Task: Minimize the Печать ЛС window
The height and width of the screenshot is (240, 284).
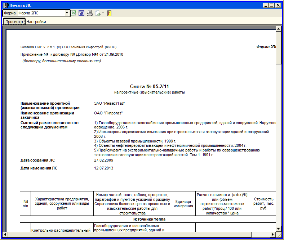Action: click(266, 5)
